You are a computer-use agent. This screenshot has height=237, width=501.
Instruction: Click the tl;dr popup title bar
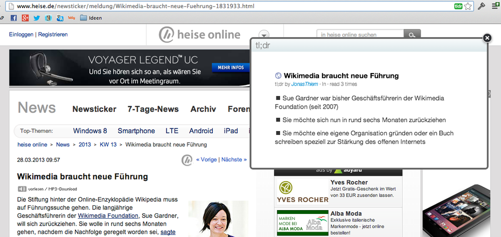(x=369, y=46)
